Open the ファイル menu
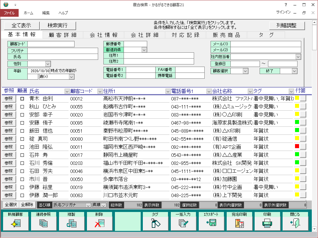 pos(9,13)
